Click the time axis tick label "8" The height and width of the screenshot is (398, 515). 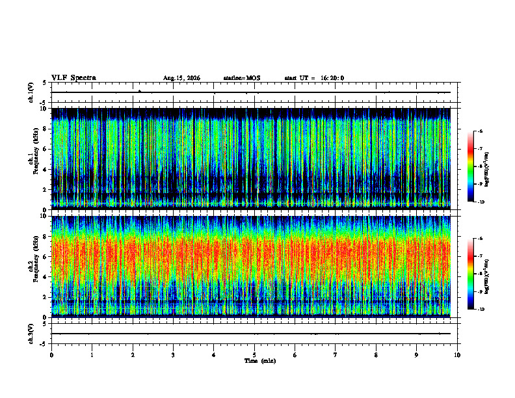point(376,355)
